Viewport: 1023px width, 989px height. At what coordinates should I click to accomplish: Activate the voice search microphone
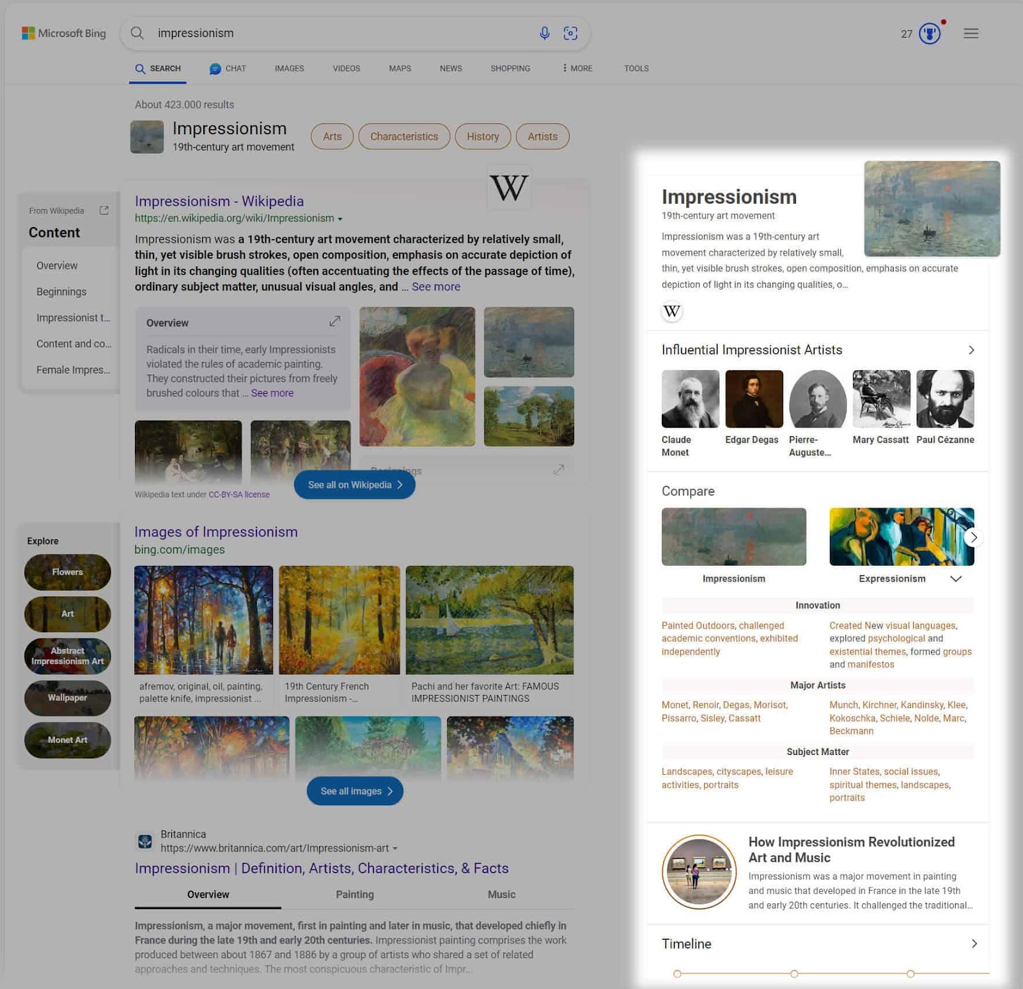coord(545,33)
